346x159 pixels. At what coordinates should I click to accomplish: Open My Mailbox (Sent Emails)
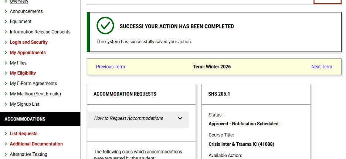click(35, 94)
